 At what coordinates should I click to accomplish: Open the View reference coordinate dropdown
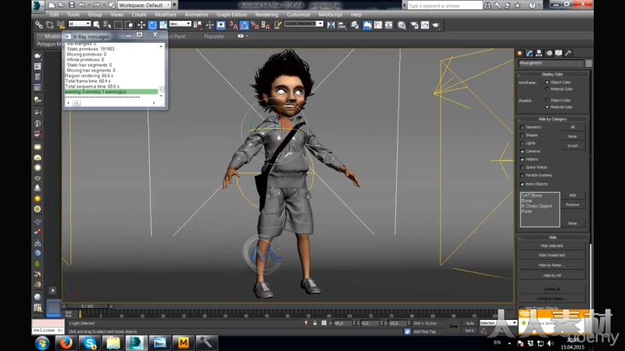pyautogui.click(x=180, y=24)
